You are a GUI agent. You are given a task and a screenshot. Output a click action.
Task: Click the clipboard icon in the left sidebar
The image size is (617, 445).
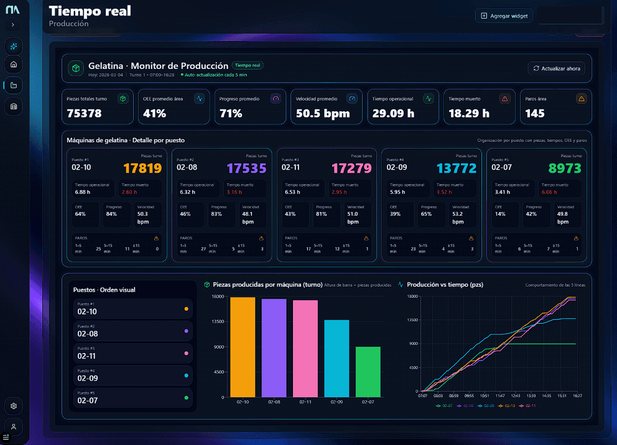pos(13,106)
